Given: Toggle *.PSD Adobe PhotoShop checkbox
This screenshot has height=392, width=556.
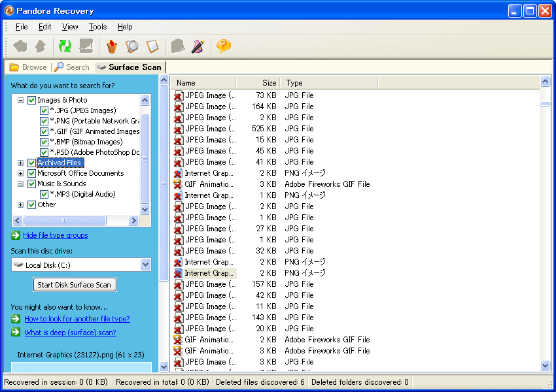Looking at the screenshot, I should (x=44, y=152).
